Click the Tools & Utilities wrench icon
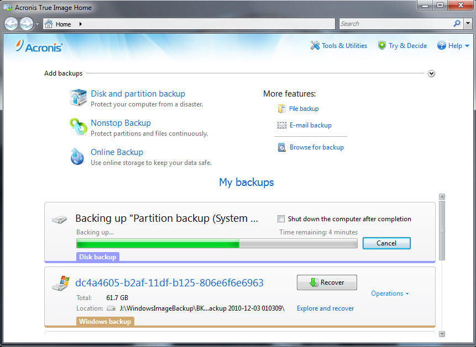 [315, 45]
